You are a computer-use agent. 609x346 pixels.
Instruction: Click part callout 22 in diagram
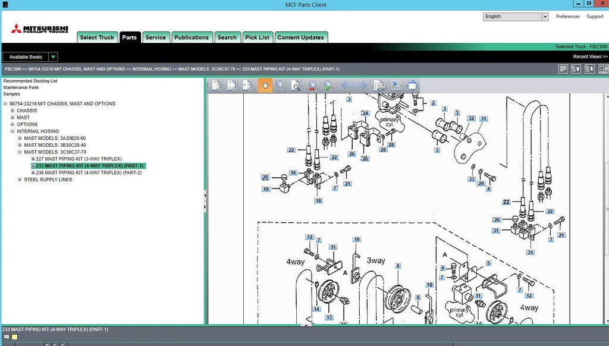[291, 150]
